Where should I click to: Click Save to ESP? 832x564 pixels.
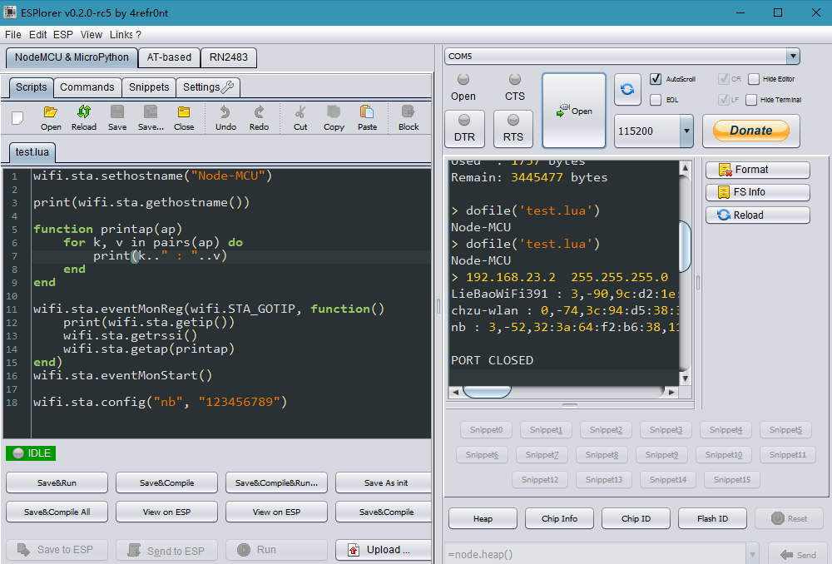[57, 550]
